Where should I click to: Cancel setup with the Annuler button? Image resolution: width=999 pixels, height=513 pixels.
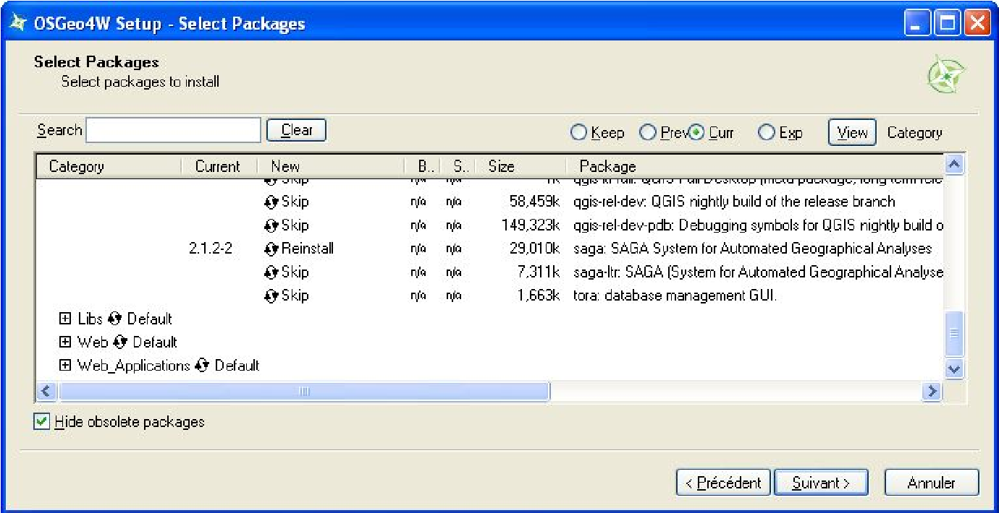[x=932, y=483]
